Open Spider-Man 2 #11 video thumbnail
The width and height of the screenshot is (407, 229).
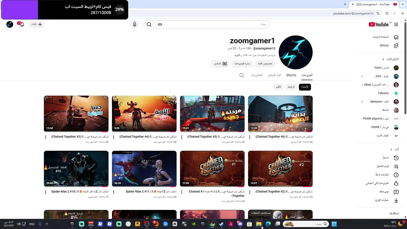click(144, 169)
